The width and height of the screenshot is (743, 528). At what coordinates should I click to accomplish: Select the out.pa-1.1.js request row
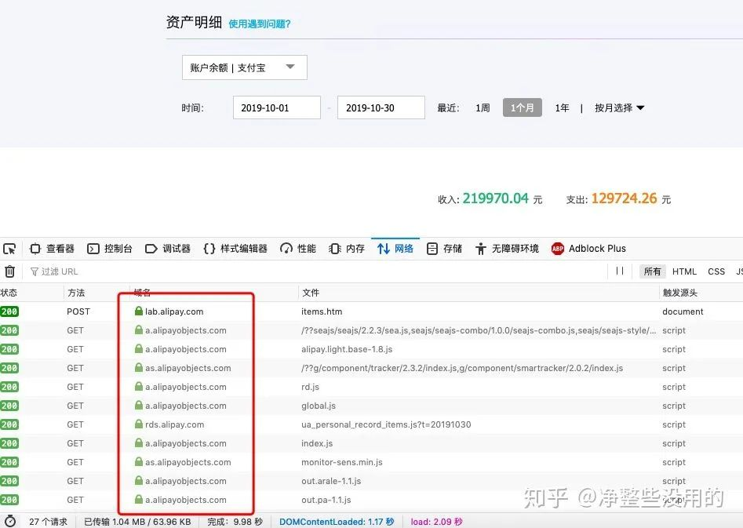[x=372, y=500]
